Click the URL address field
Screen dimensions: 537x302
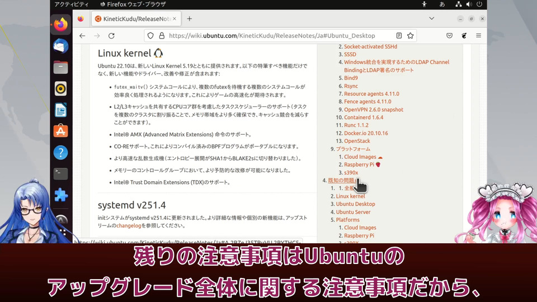272,36
